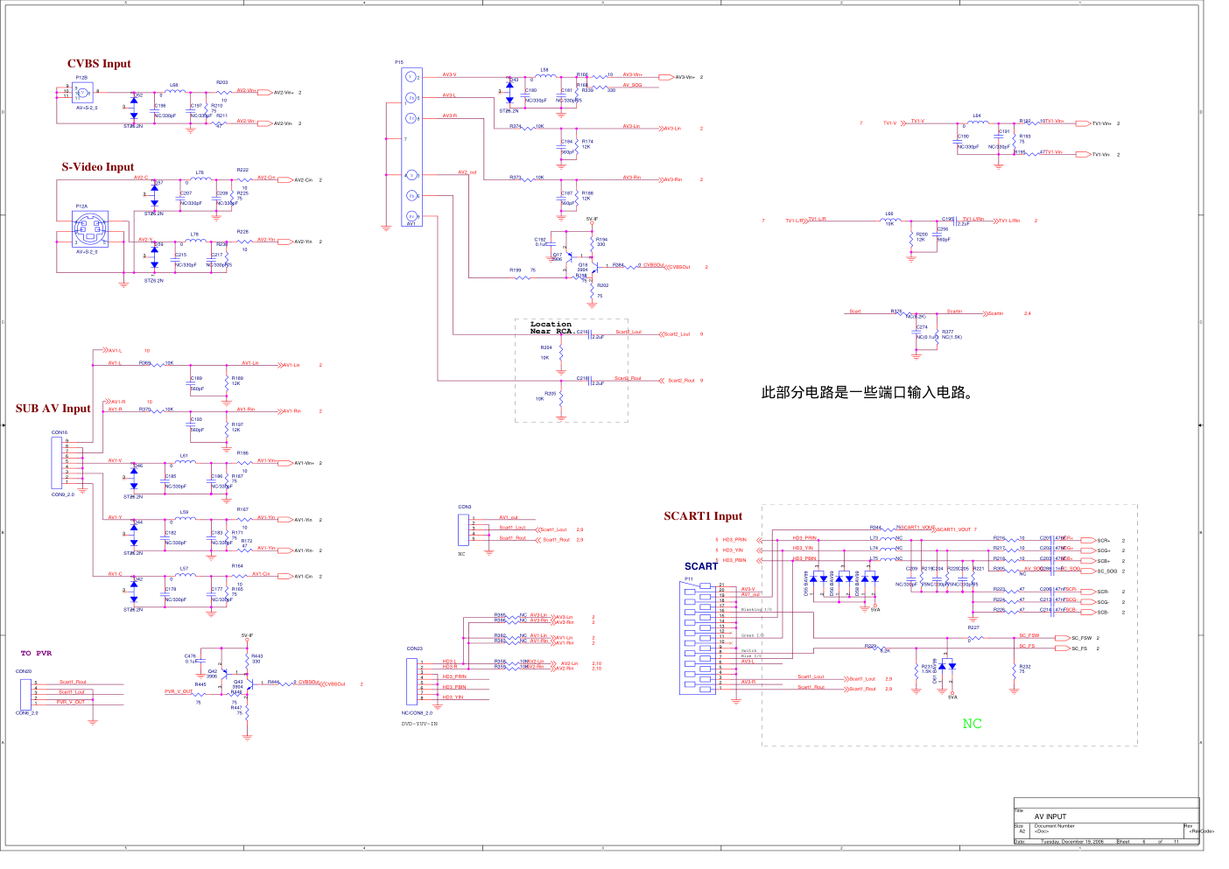
Task: Select the Chinese annotation text note
Action: (867, 392)
